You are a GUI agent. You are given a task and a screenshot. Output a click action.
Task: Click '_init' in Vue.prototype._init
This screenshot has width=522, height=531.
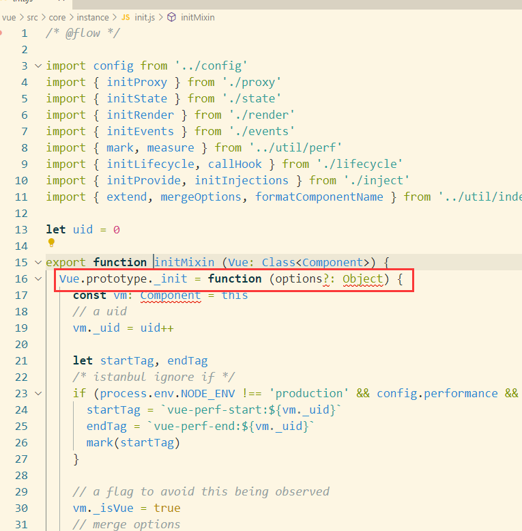pyautogui.click(x=171, y=278)
